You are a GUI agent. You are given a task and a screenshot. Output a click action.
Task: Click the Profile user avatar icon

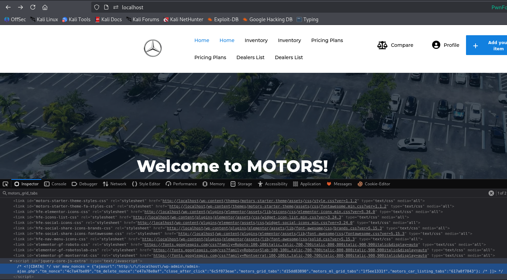coord(436,45)
